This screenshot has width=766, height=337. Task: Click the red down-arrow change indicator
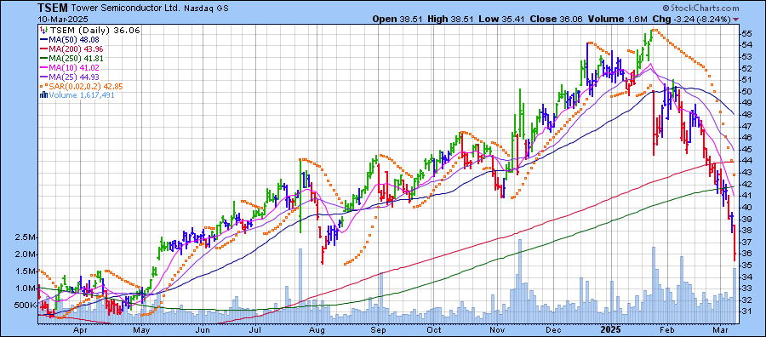pyautogui.click(x=736, y=20)
